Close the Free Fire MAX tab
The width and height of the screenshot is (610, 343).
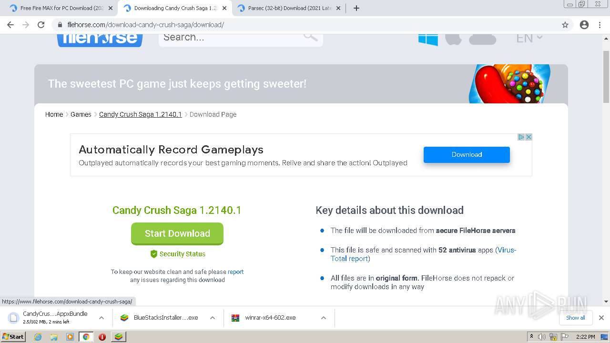(x=111, y=8)
